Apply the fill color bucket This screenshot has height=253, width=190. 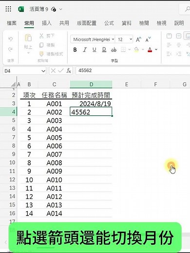pos(136,50)
